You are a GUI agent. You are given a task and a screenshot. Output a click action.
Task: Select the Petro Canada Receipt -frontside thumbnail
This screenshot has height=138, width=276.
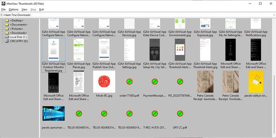point(231,82)
